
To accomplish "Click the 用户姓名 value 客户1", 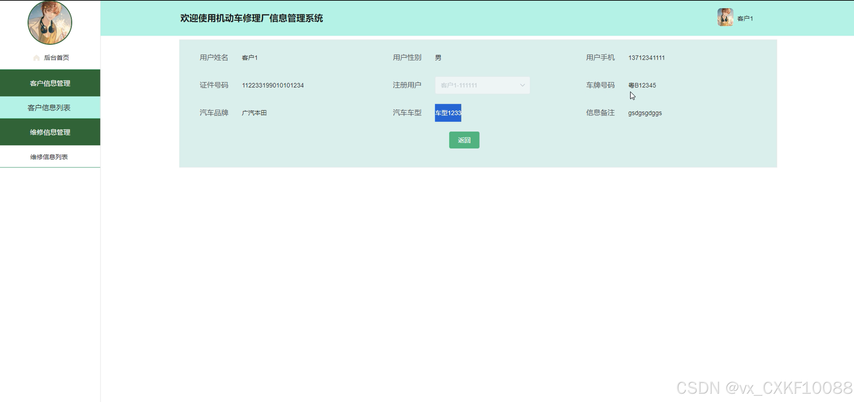I will coord(249,58).
